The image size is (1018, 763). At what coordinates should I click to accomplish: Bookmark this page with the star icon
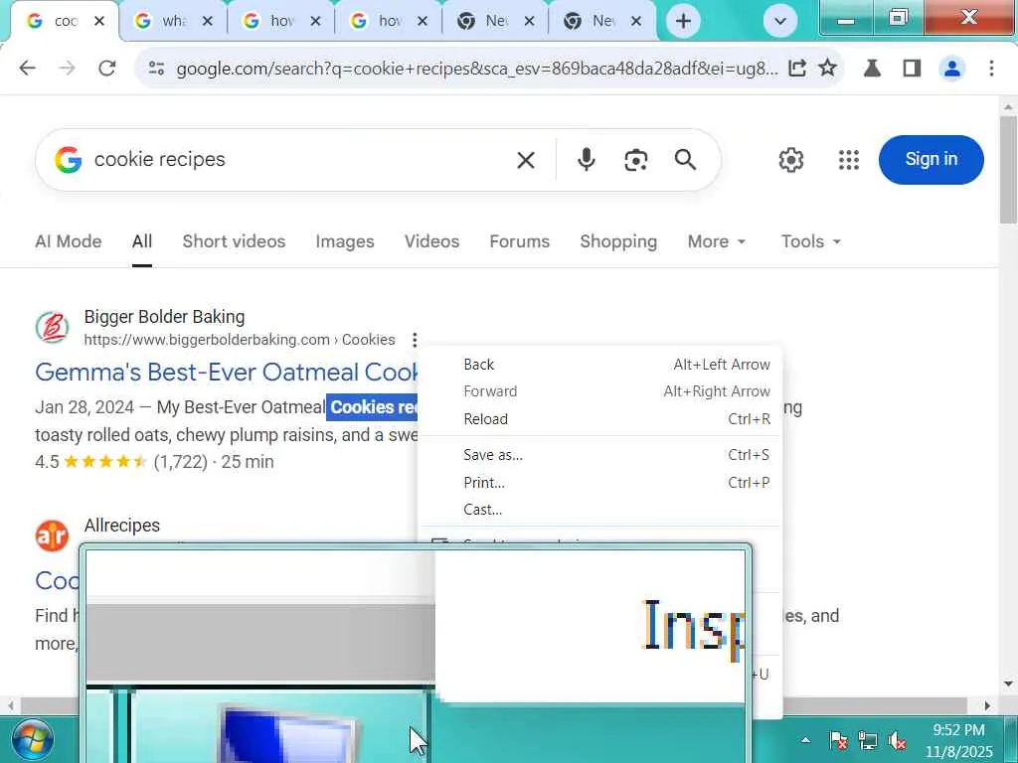click(827, 69)
